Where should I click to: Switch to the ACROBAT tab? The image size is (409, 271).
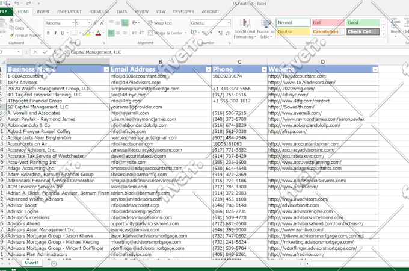point(211,11)
